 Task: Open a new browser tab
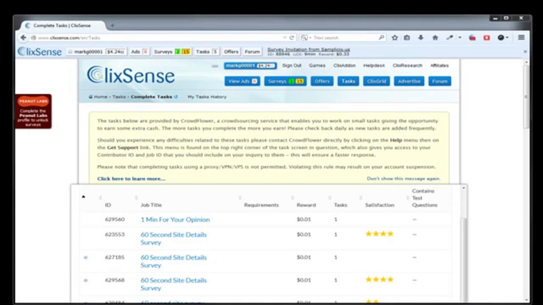(x=112, y=25)
